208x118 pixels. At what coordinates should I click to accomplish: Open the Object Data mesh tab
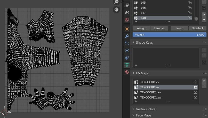click(127, 65)
